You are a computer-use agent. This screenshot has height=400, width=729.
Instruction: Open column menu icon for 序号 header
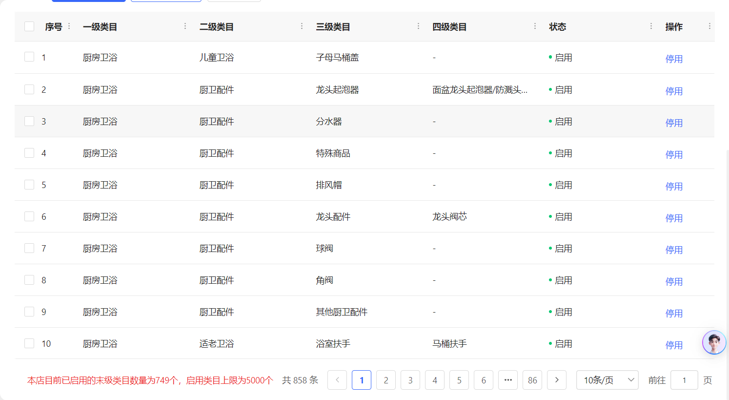69,26
